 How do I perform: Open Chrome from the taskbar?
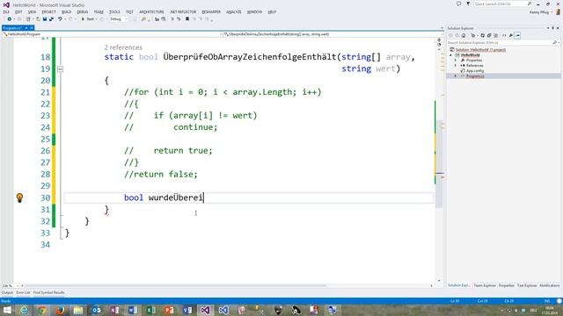42,310
